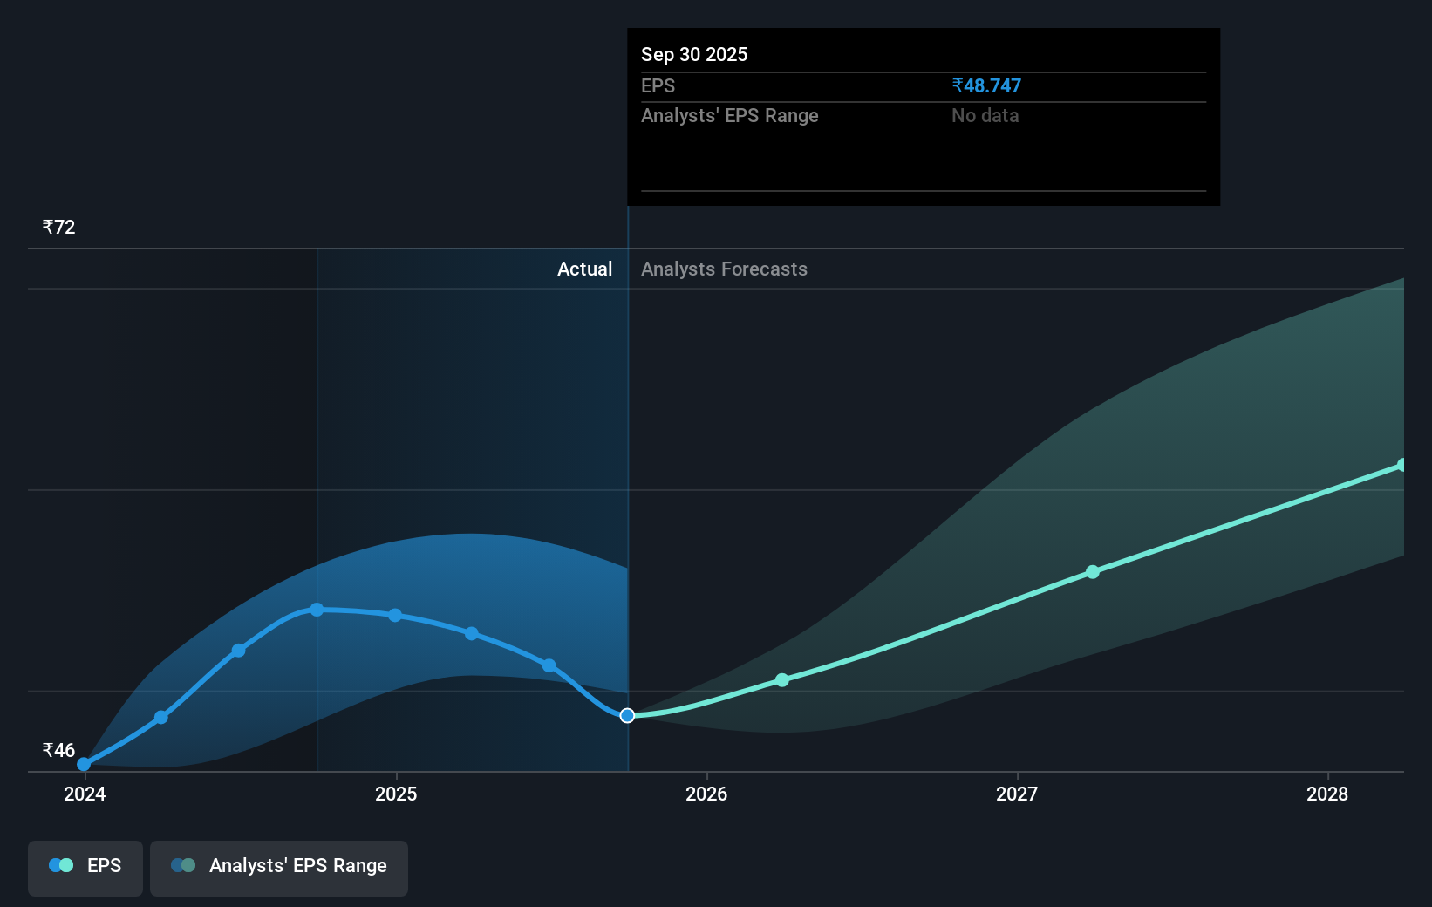Click the Analysts' EPS Range legend dots
Screen dimensions: 1432x907
pos(183,865)
